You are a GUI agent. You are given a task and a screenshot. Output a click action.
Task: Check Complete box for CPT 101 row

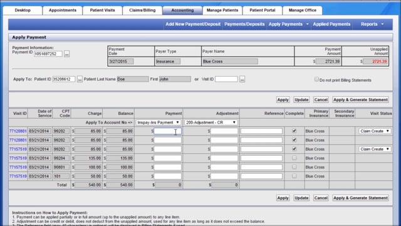click(294, 176)
